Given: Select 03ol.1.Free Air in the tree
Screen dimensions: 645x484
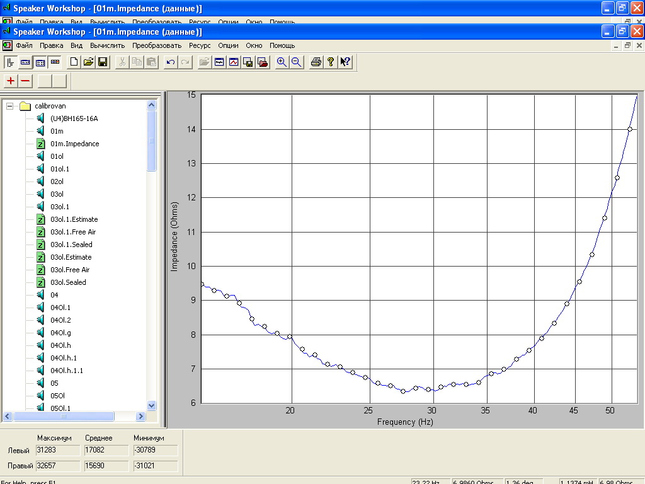Looking at the screenshot, I should pyautogui.click(x=73, y=232).
